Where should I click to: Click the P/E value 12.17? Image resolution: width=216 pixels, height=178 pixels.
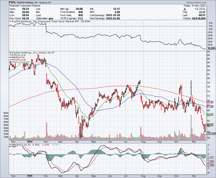pyautogui.click(x=116, y=9)
